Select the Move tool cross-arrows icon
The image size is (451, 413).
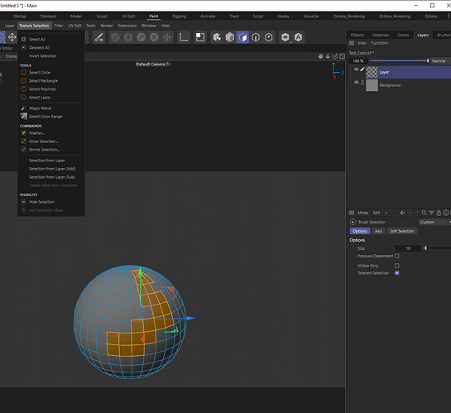point(12,37)
